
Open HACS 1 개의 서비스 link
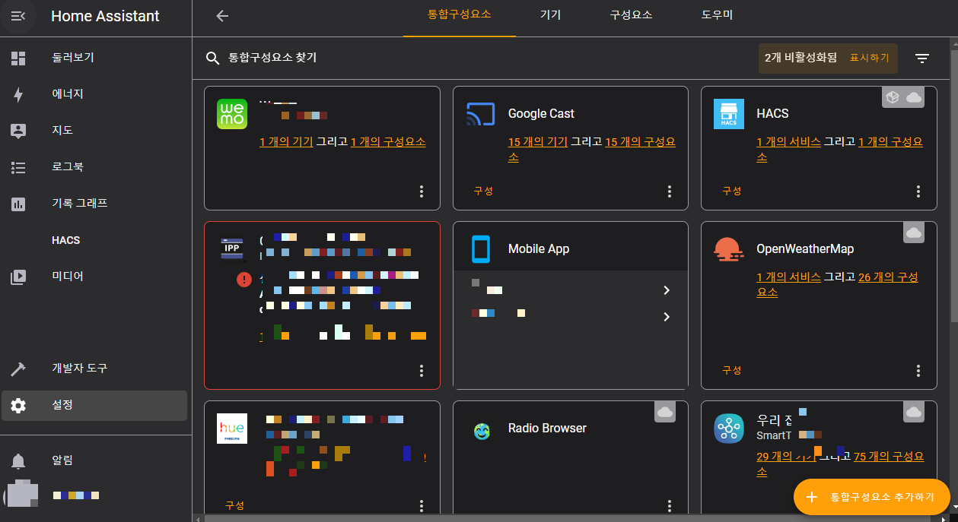tap(788, 142)
